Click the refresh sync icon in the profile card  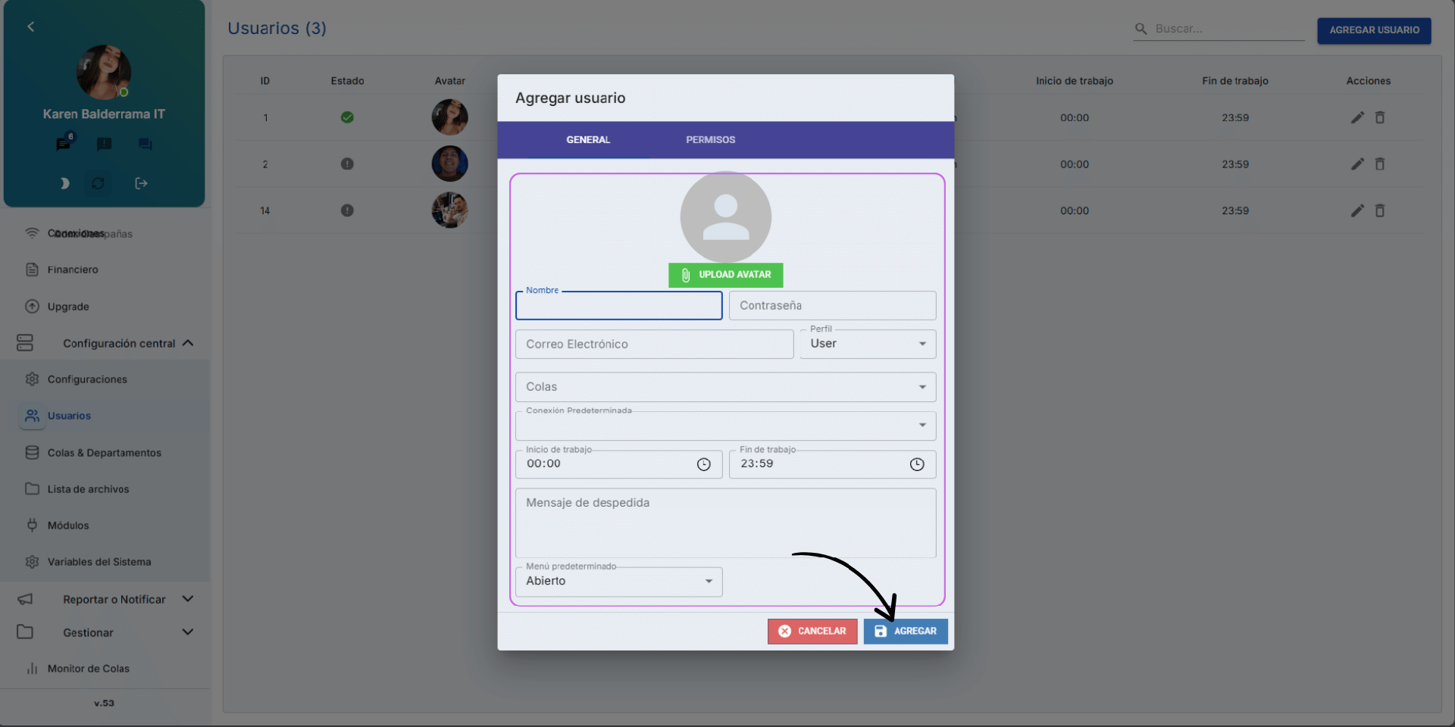99,183
